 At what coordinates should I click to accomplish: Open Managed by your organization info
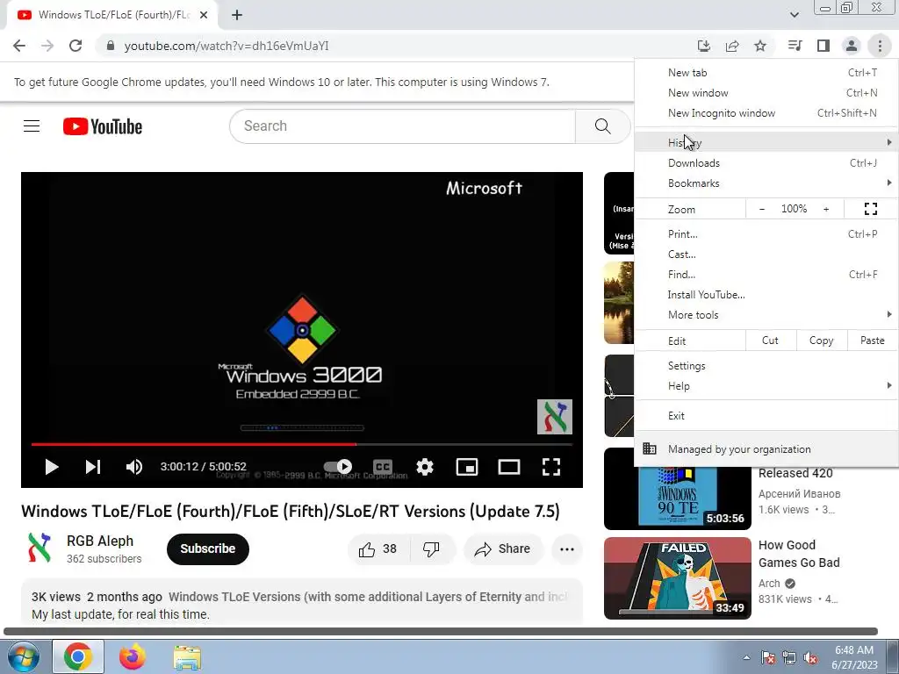coord(766,449)
